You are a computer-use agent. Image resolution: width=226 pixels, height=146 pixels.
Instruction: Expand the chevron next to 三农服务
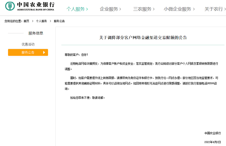click(x=154, y=9)
